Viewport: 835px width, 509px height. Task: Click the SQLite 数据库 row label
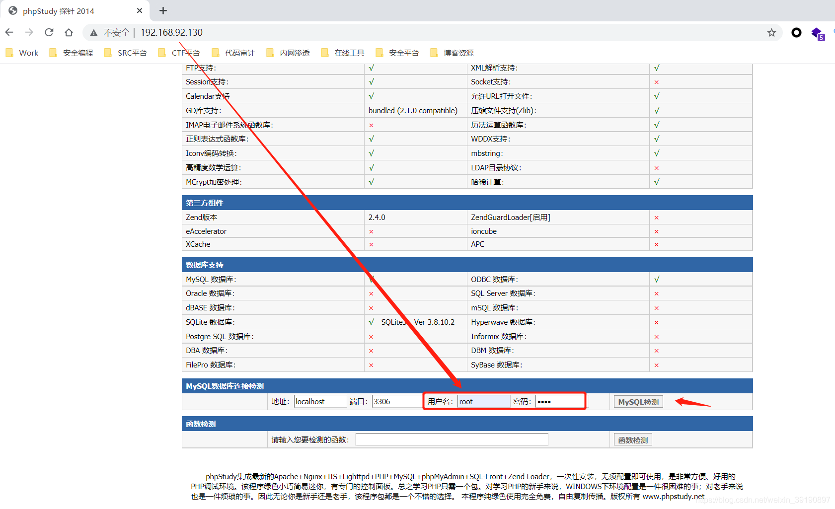210,322
